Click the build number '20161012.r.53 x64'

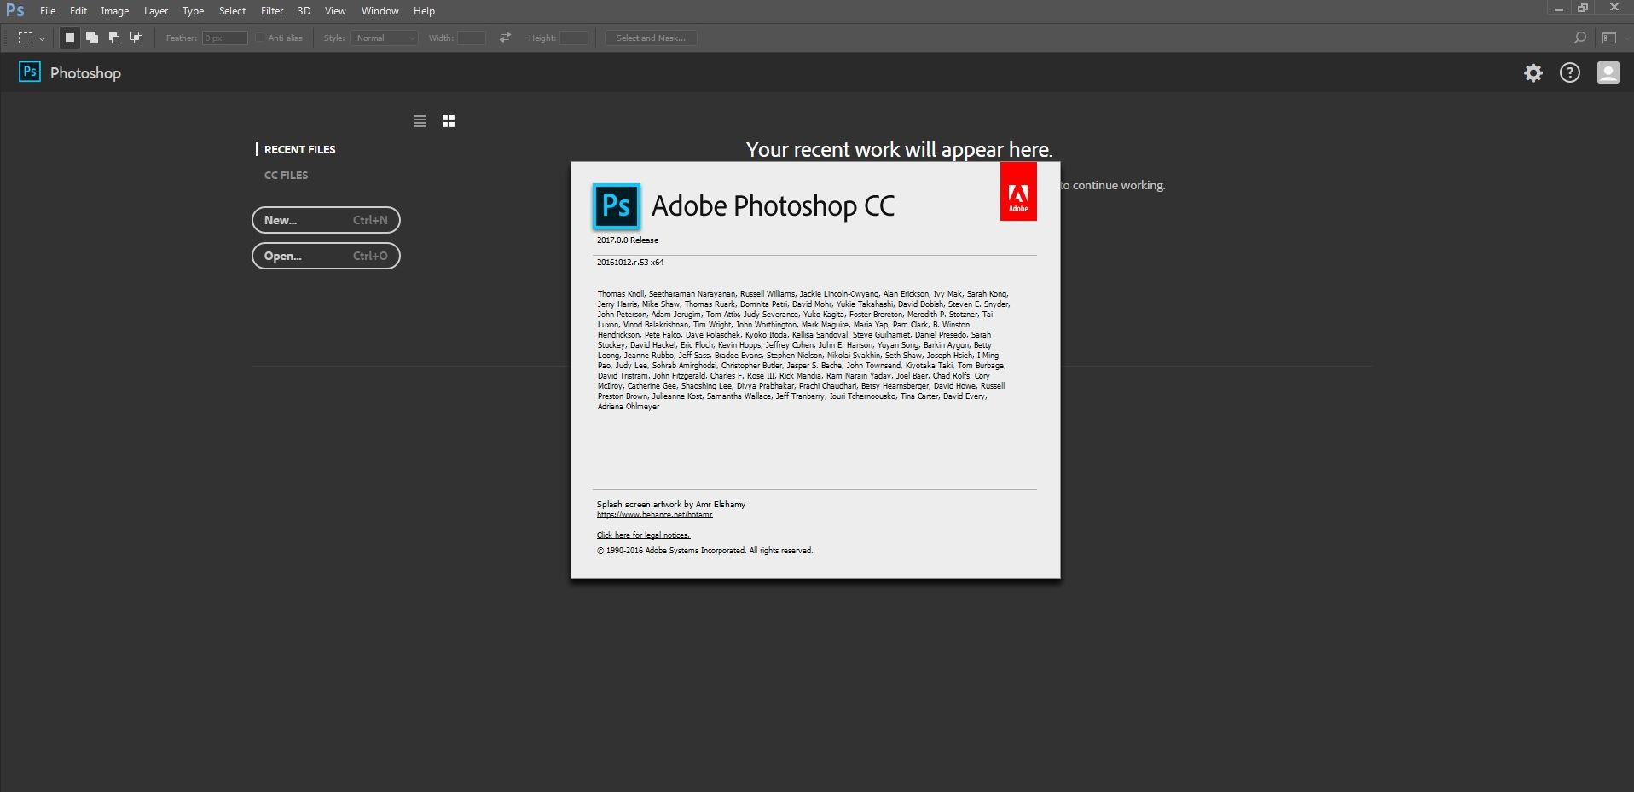click(x=630, y=263)
